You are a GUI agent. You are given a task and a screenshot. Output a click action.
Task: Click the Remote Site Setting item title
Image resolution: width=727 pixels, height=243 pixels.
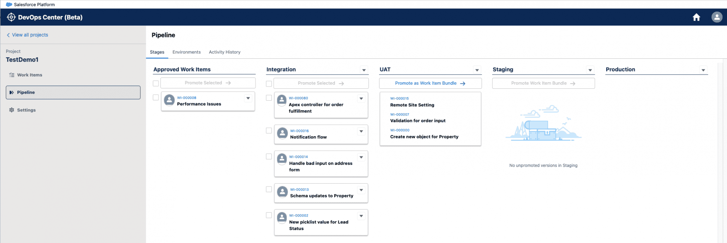click(x=412, y=105)
